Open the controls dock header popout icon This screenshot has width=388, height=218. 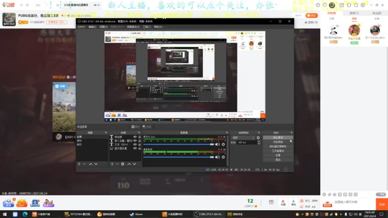coord(292,133)
